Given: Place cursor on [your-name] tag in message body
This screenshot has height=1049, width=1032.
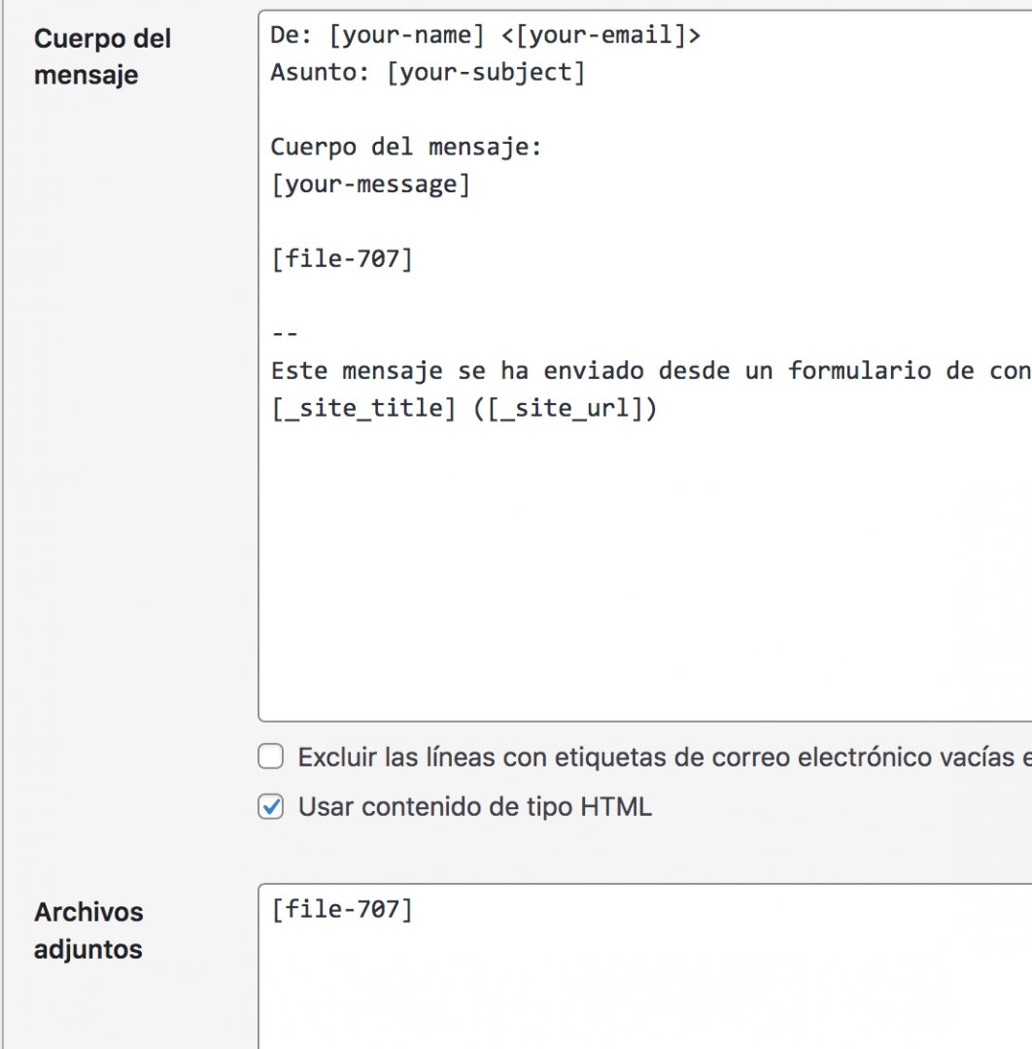Looking at the screenshot, I should click(406, 36).
